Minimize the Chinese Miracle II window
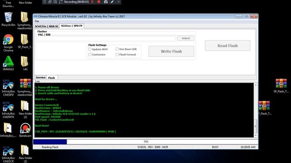Viewport: 291px width, 163px height. point(239,16)
